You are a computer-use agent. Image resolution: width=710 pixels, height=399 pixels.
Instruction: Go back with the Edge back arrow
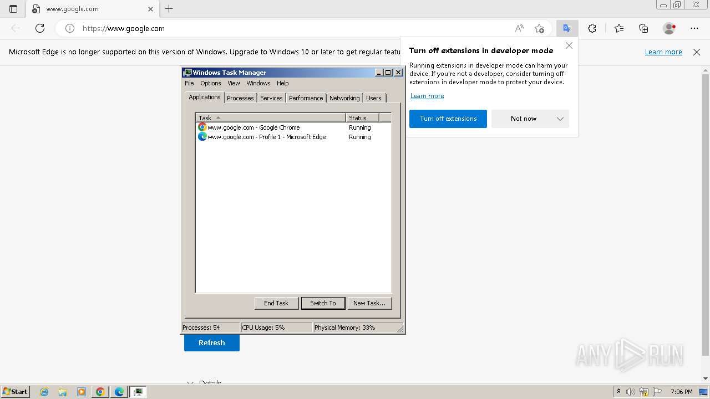pos(16,28)
